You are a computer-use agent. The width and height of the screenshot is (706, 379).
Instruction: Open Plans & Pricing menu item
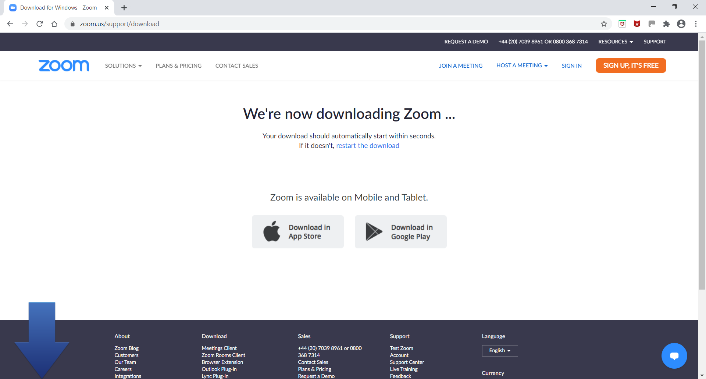pyautogui.click(x=178, y=66)
